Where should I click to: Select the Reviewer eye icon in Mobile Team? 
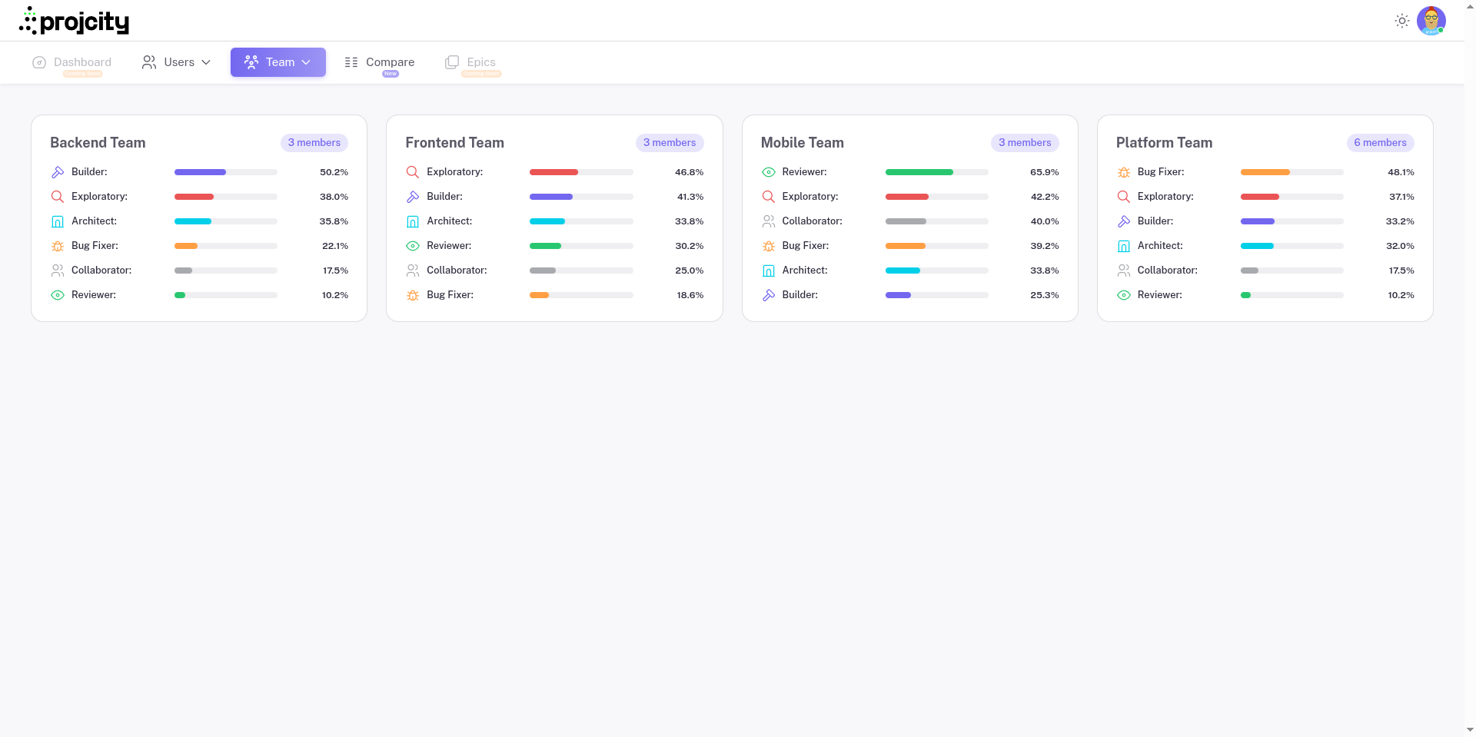click(769, 172)
